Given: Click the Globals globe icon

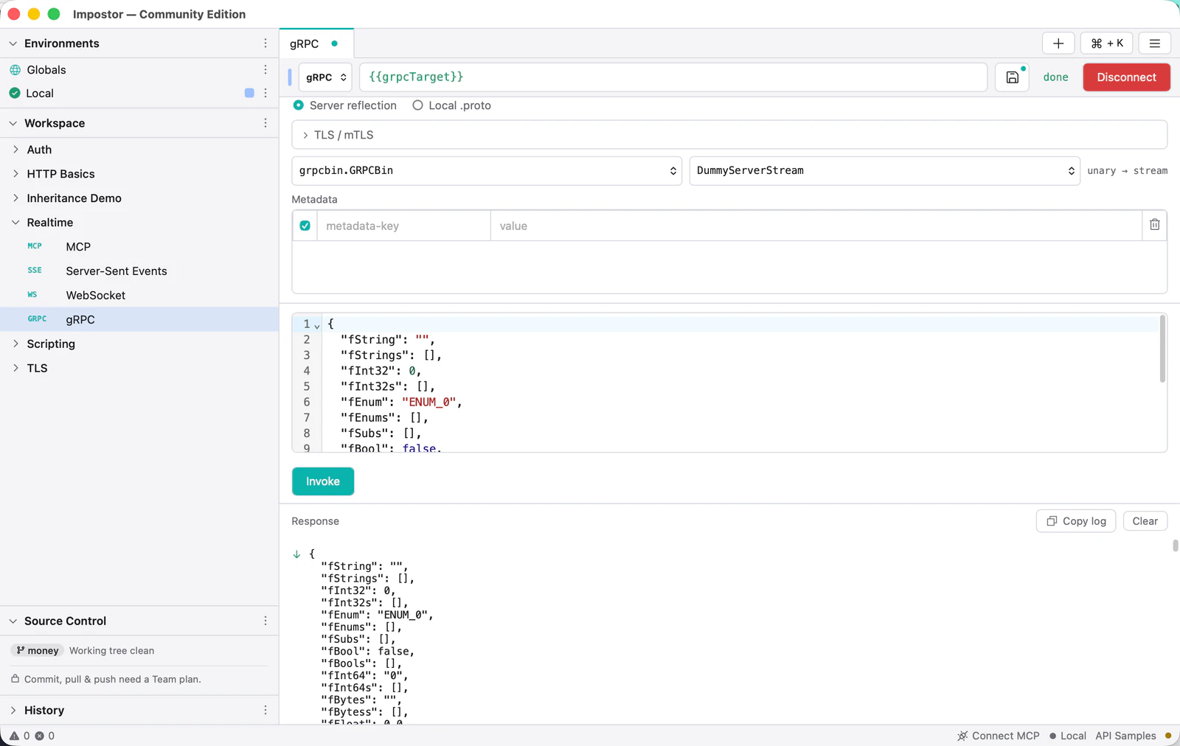Looking at the screenshot, I should pos(15,70).
